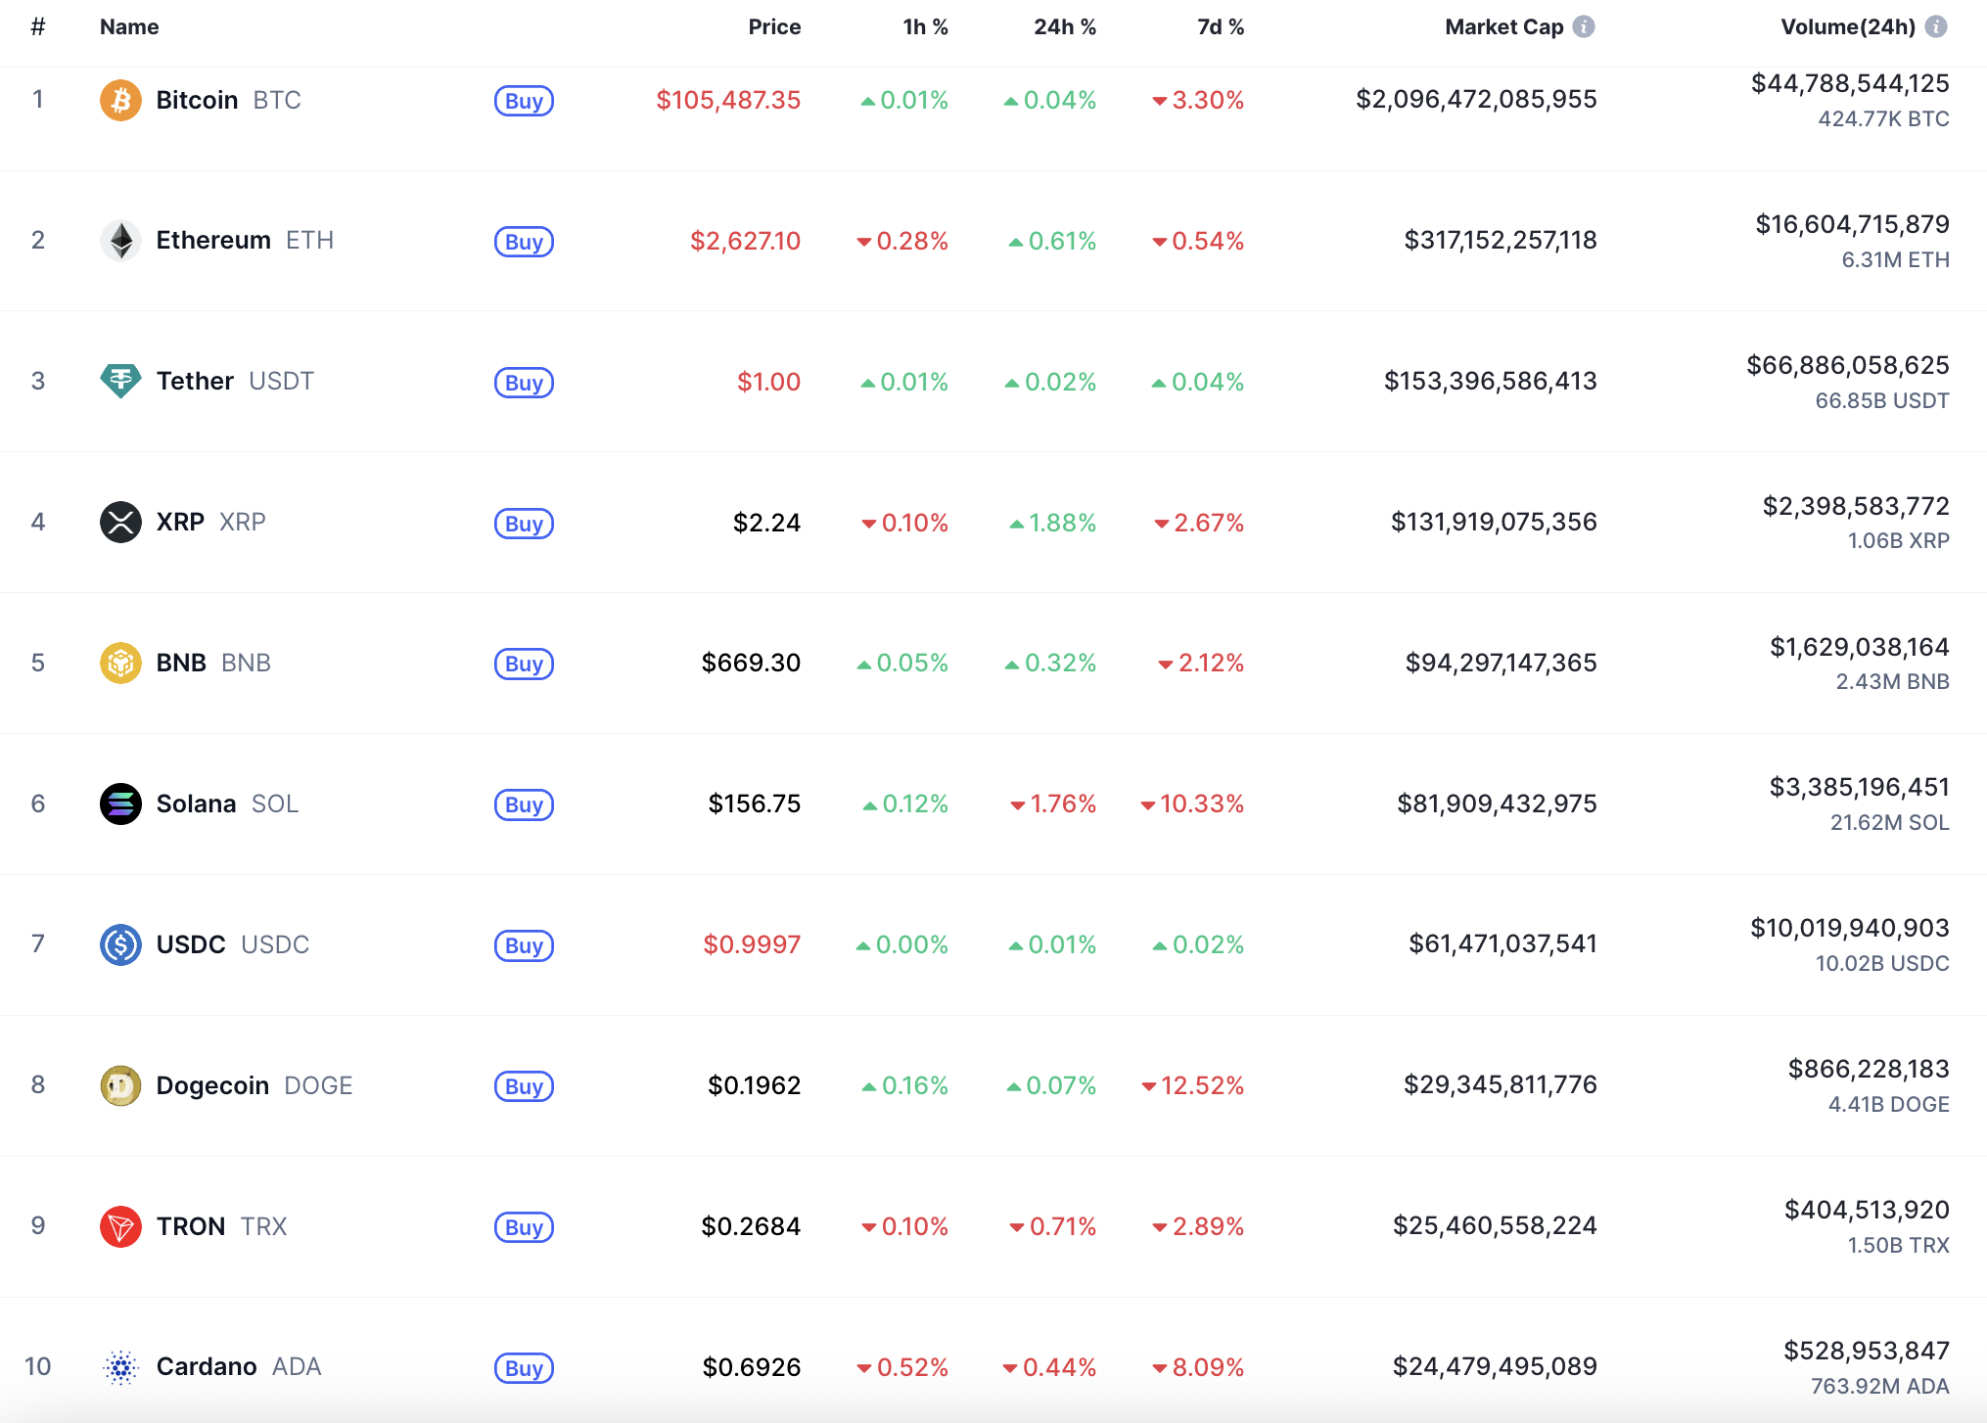Click the Solana logo icon
Screen dimensions: 1987x1423
pos(120,803)
